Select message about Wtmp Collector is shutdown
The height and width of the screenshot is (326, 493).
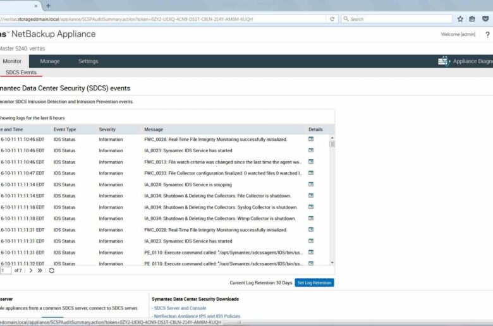tap(220, 219)
